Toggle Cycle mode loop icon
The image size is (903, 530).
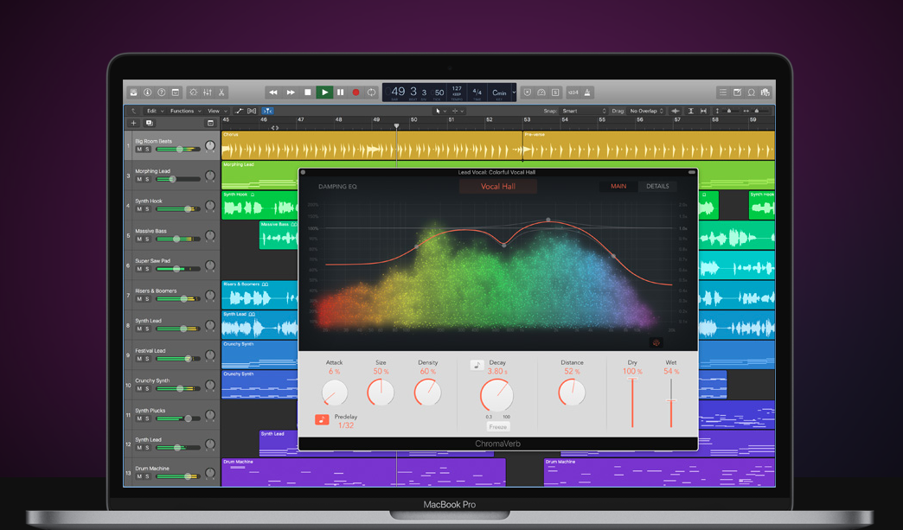pos(371,92)
